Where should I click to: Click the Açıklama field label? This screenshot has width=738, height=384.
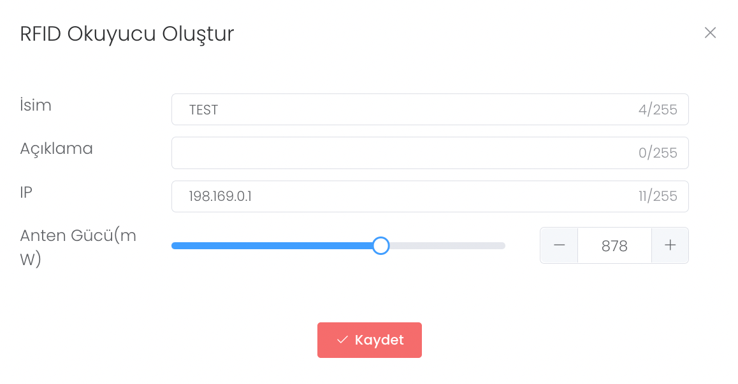point(57,149)
